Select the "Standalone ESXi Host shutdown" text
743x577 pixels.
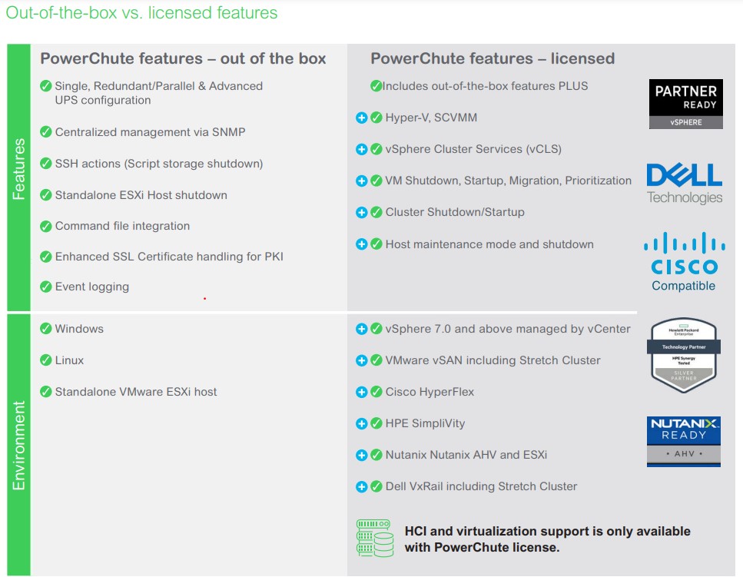(x=141, y=195)
